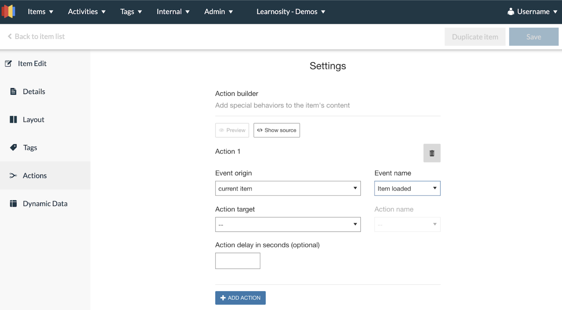
Task: Click the Tags label icon
Action: [13, 148]
